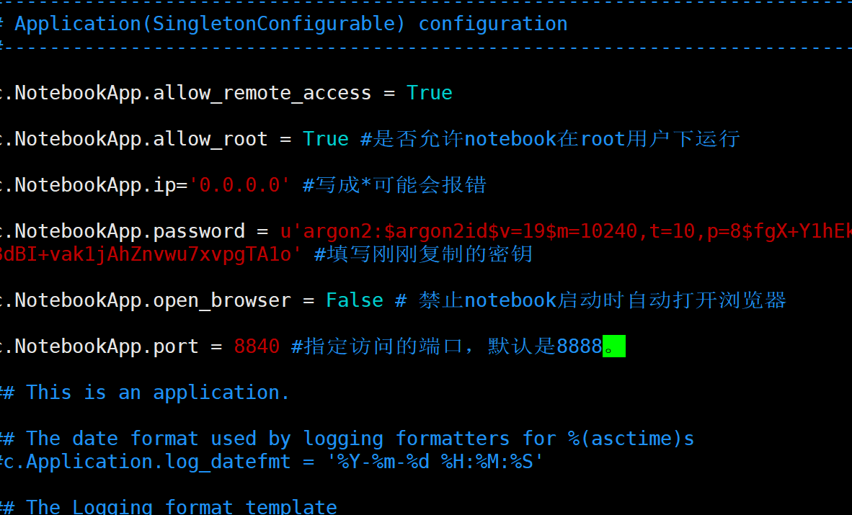Click the 'This is an application.' comment
This screenshot has width=852, height=515.
pos(157,393)
